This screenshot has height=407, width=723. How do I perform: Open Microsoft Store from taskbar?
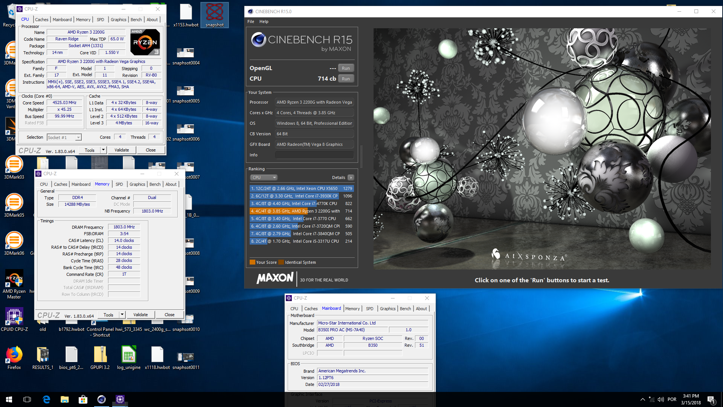[83, 399]
